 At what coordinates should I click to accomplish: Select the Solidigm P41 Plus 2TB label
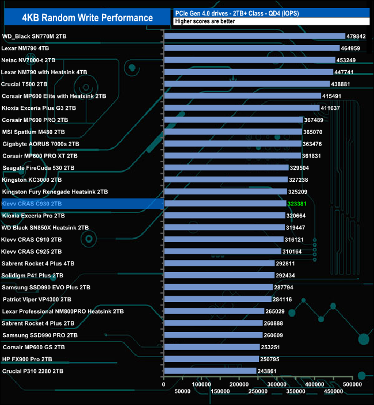(32, 276)
